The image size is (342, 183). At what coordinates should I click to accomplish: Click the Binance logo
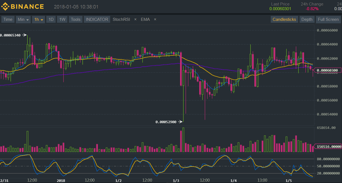point(22,7)
